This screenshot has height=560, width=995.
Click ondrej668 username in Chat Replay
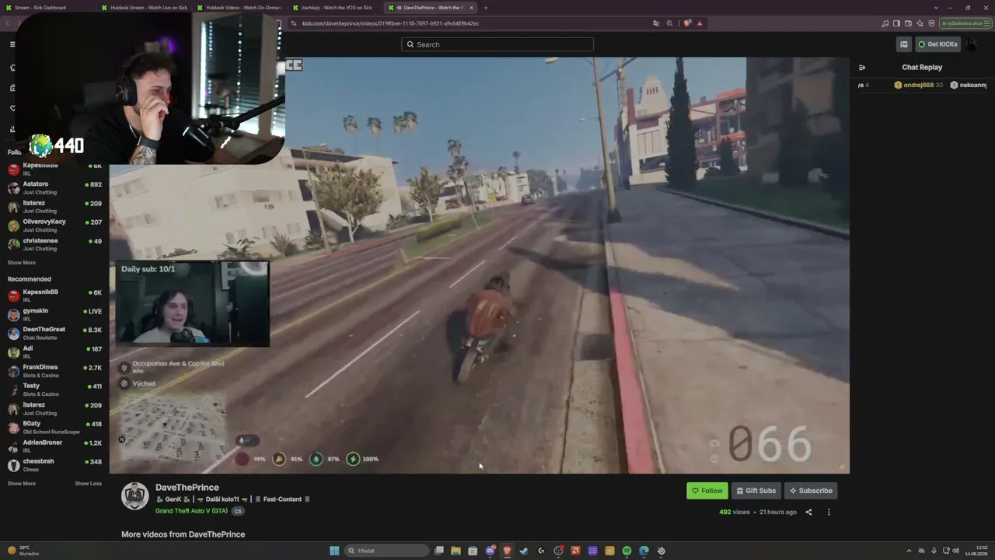coord(918,86)
